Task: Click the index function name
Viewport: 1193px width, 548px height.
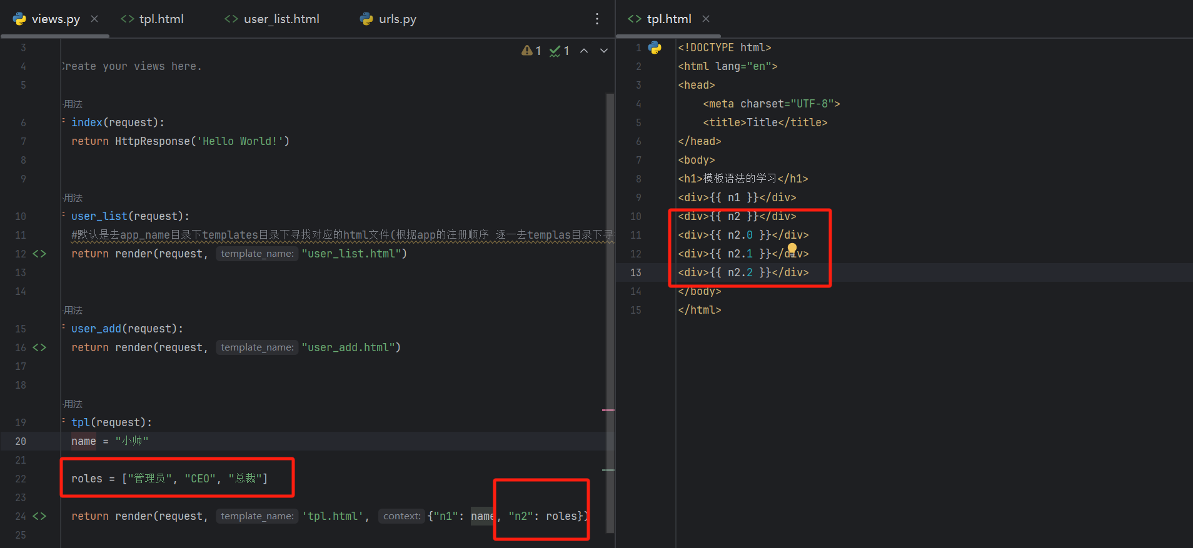Action: [87, 122]
